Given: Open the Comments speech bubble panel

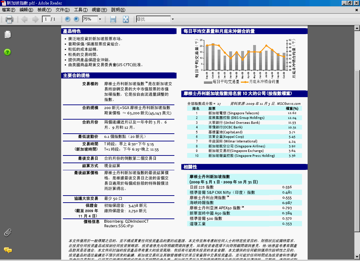Looking at the screenshot, I should tap(8, 250).
